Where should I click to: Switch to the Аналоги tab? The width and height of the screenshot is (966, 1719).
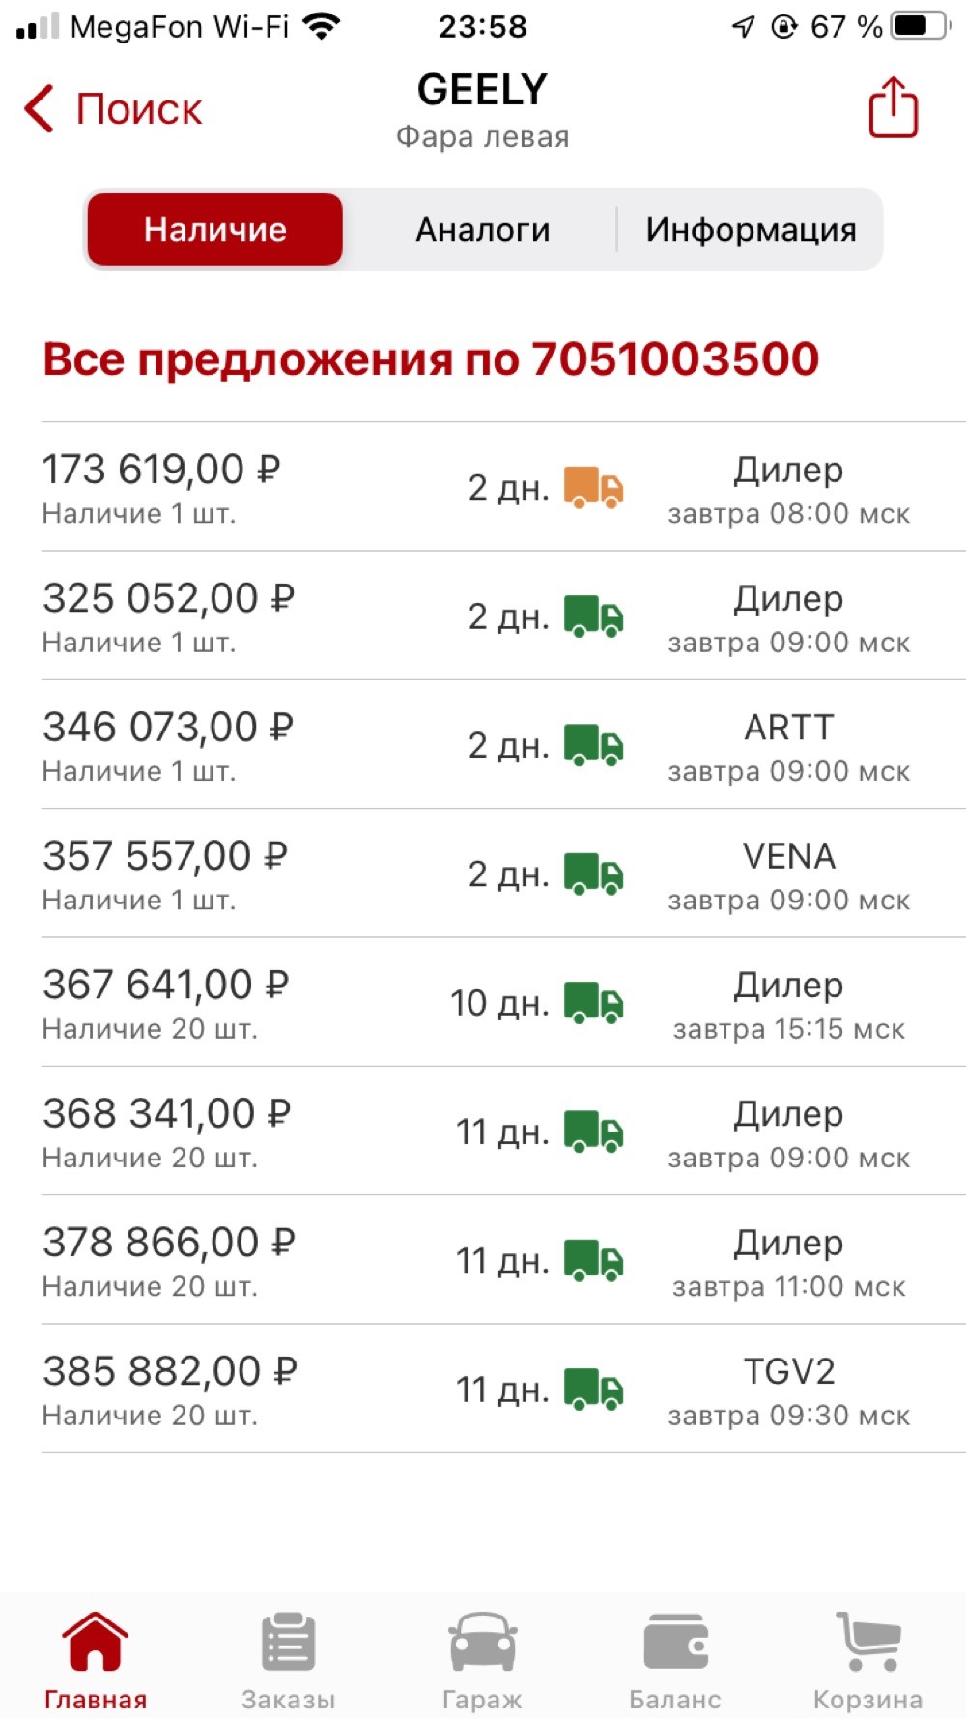483,229
